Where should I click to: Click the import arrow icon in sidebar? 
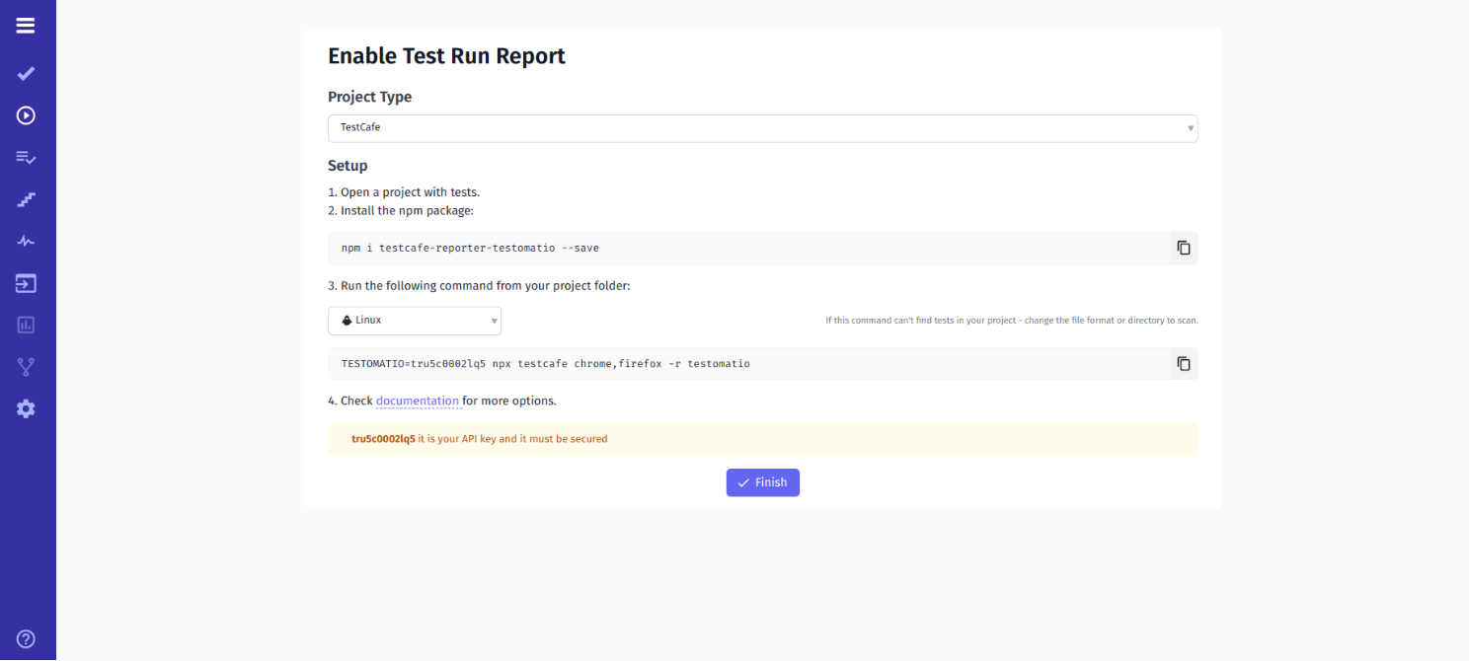click(26, 282)
